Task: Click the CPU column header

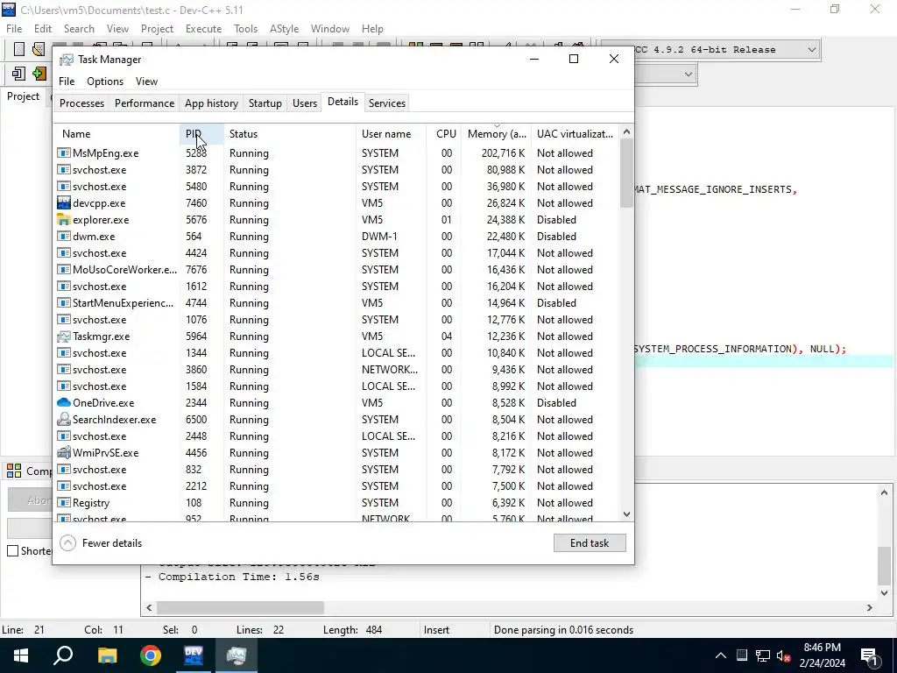Action: (444, 134)
